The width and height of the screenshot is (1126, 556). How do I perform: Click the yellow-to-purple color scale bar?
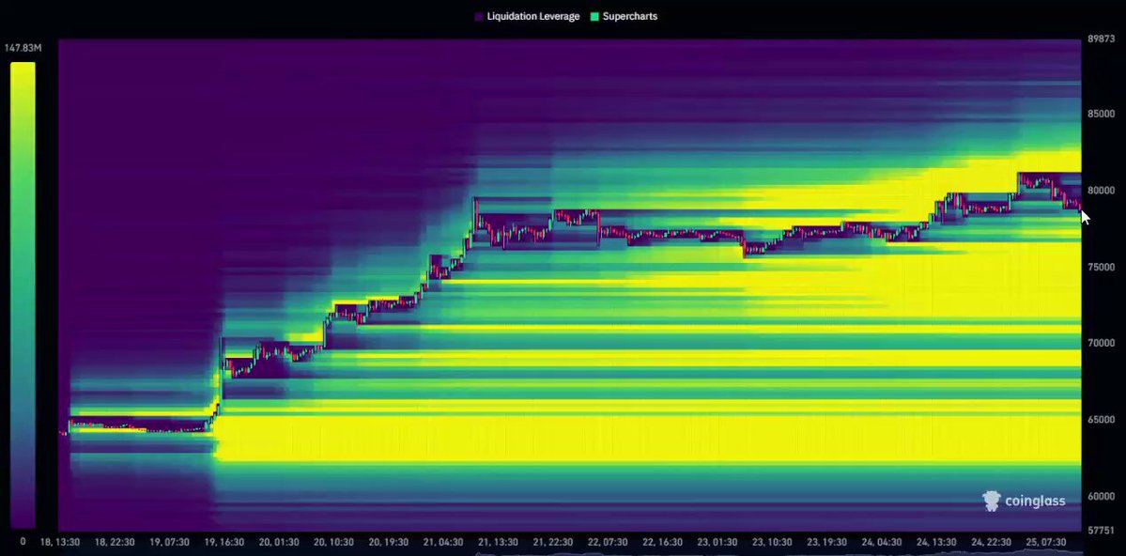tap(23, 295)
